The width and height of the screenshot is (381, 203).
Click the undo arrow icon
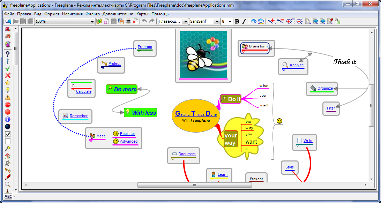(x=144, y=21)
